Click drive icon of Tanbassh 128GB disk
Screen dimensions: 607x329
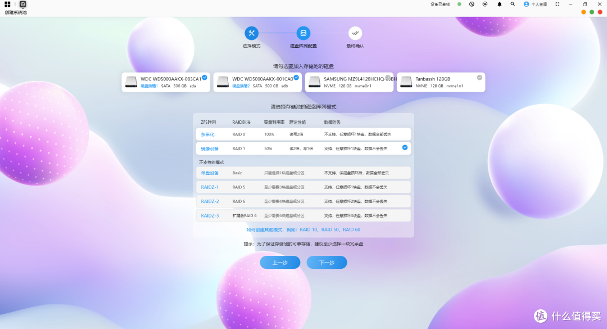(x=406, y=82)
